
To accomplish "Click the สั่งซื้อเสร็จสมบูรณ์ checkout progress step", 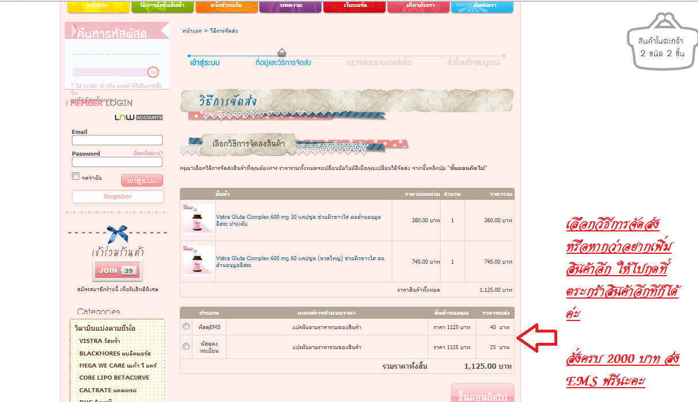I will click(473, 63).
